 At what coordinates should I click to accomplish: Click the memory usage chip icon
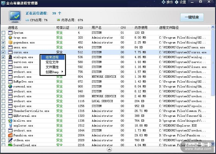click(59, 20)
